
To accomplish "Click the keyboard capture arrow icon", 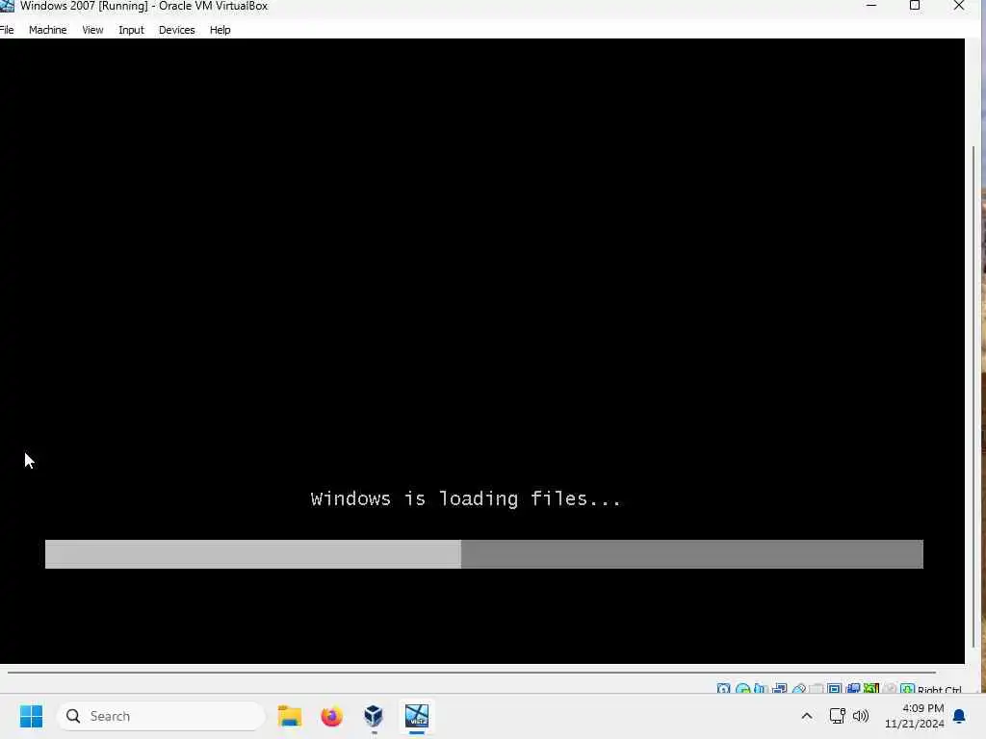I will (907, 689).
